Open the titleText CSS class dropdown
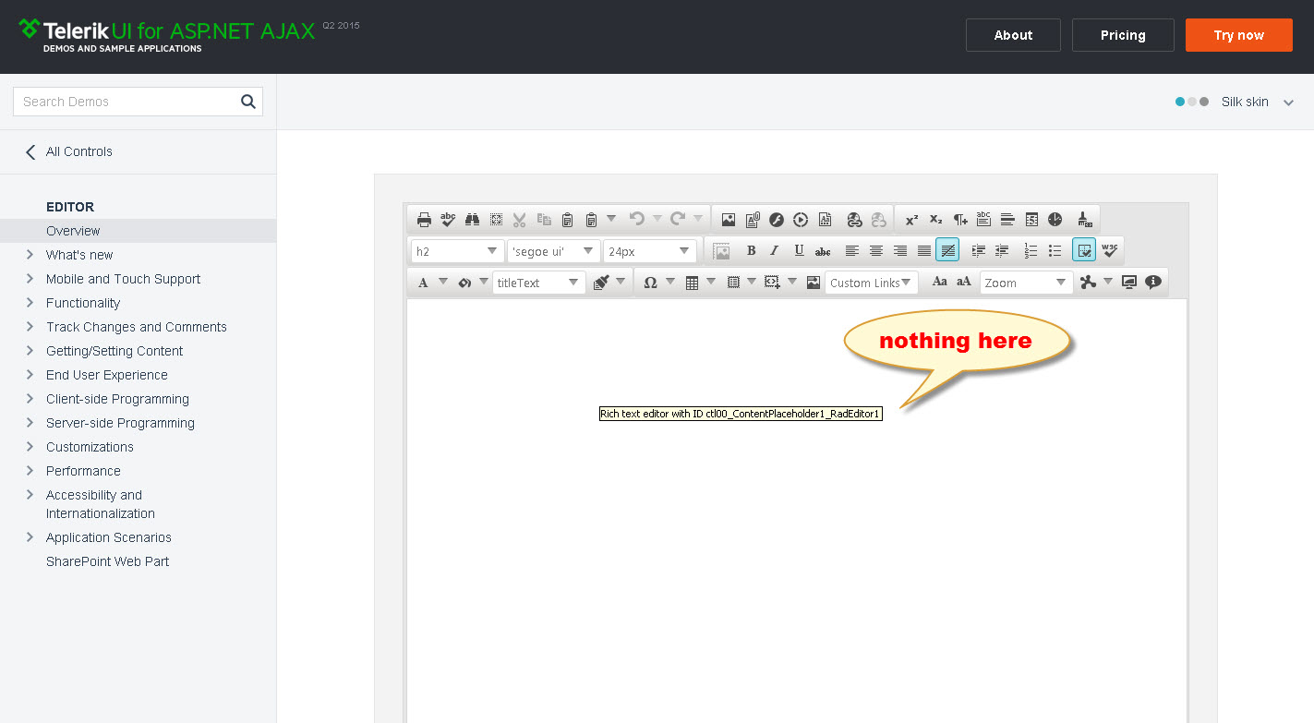This screenshot has width=1314, height=723. pos(539,283)
